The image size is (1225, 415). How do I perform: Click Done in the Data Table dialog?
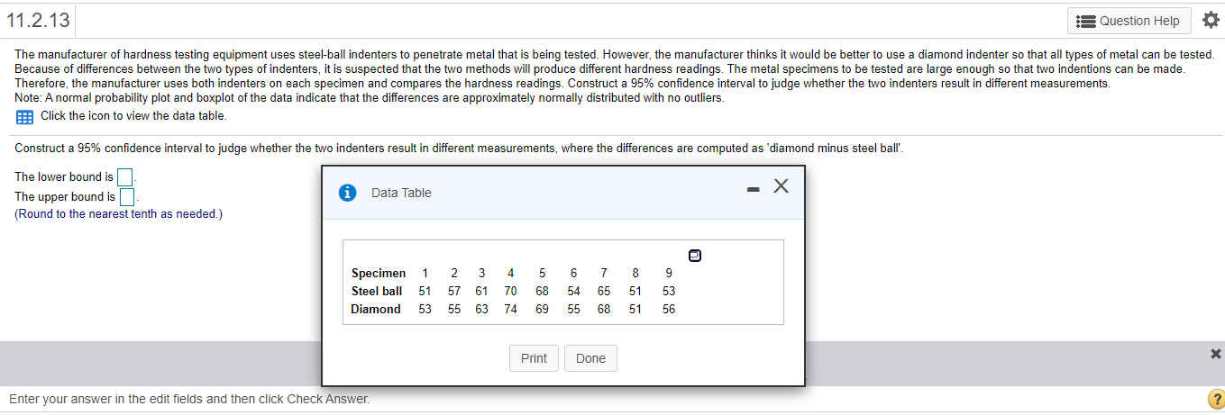point(590,358)
